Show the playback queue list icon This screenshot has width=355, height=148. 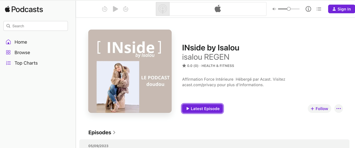[x=319, y=9]
